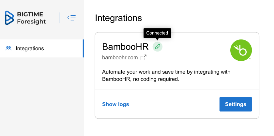Click the BigTime Foresight logo icon

coord(9,18)
